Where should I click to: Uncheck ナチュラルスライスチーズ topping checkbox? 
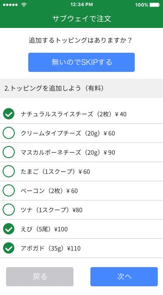tap(9, 114)
